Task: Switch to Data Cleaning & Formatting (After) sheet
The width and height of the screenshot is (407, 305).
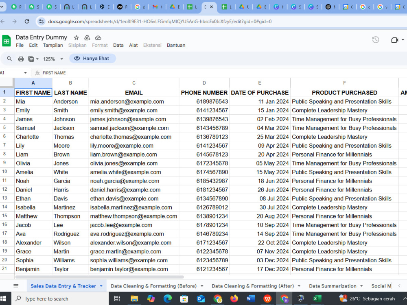Action: 253,286
